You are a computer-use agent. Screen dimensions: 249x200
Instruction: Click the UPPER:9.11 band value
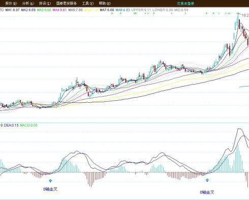click(x=141, y=10)
